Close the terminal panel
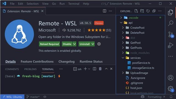Viewport: 176px width, 99px height. point(111,69)
